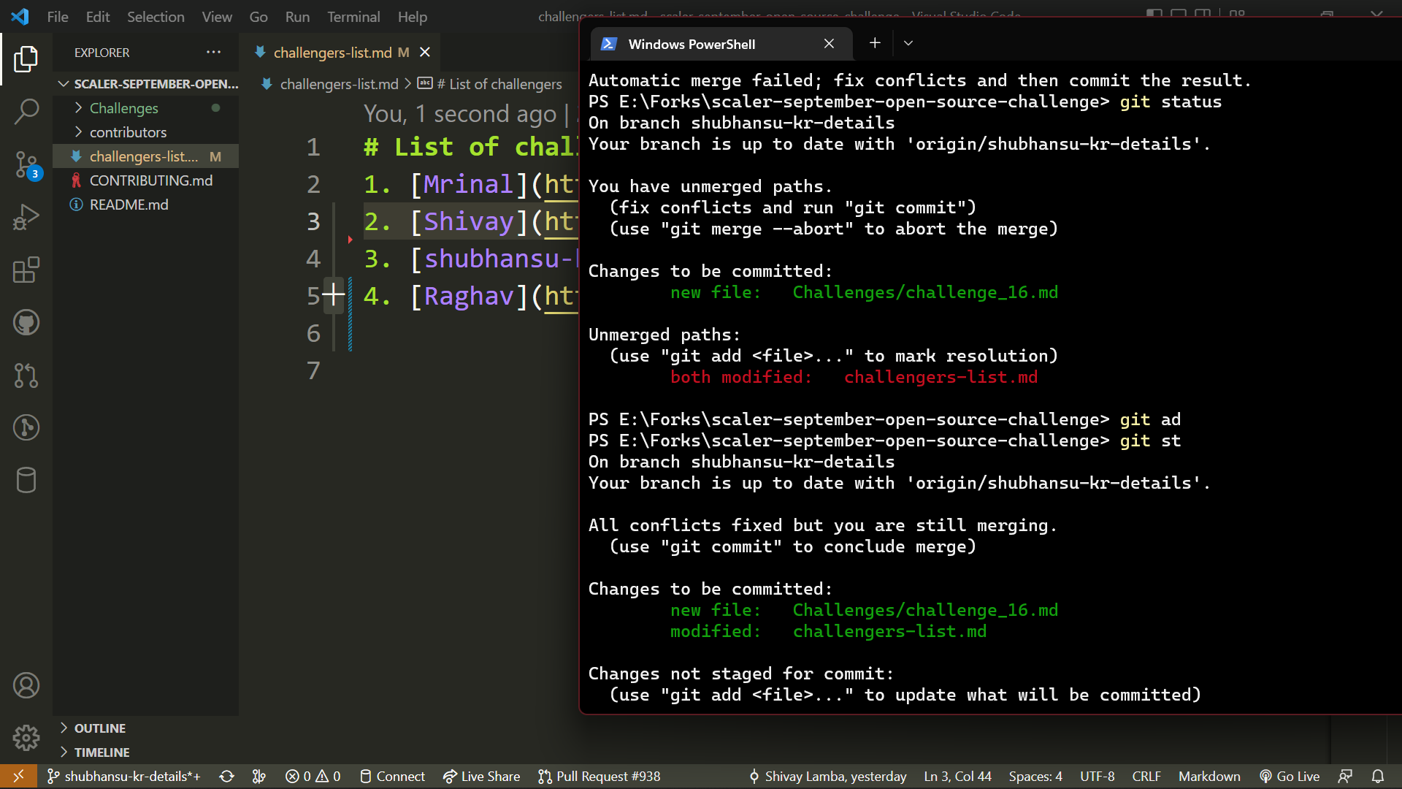This screenshot has height=789, width=1402.
Task: Click the Ln 3, Col 44 indicator
Action: 957,776
